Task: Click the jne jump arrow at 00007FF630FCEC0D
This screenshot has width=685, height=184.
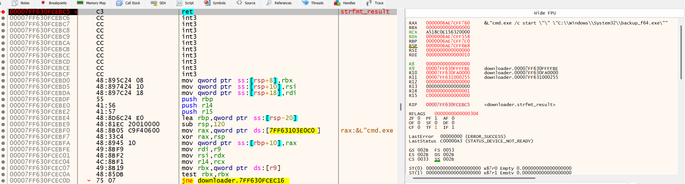Action: (x=89, y=181)
